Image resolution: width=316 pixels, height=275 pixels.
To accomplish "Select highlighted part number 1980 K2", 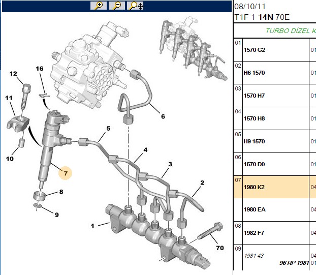I will (x=254, y=187).
